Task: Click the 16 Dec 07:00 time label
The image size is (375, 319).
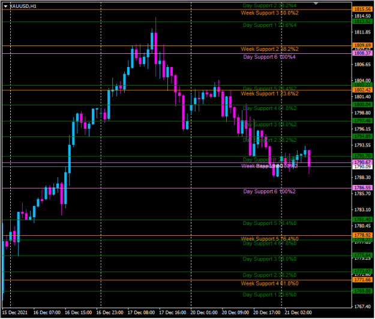Action: coord(47,313)
